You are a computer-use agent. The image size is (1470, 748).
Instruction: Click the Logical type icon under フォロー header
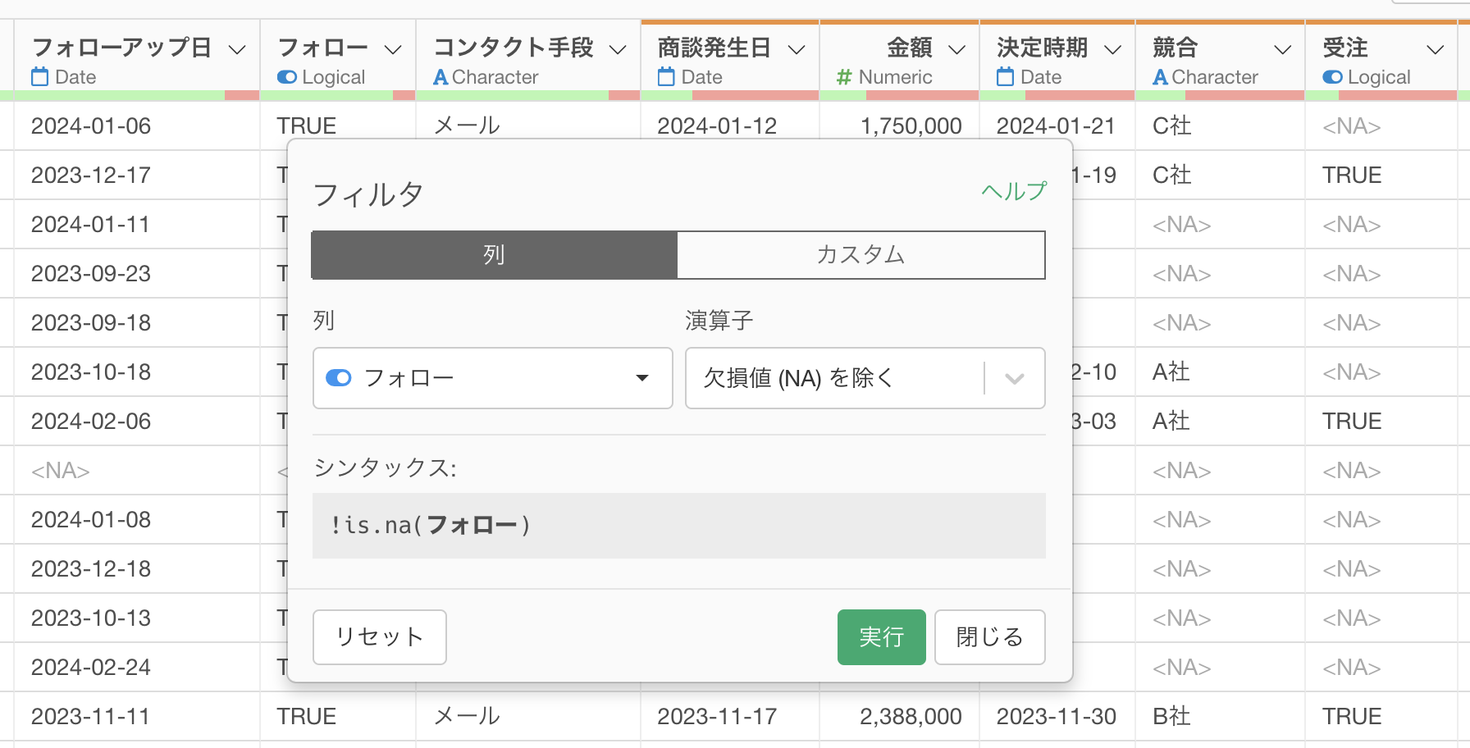tap(287, 77)
